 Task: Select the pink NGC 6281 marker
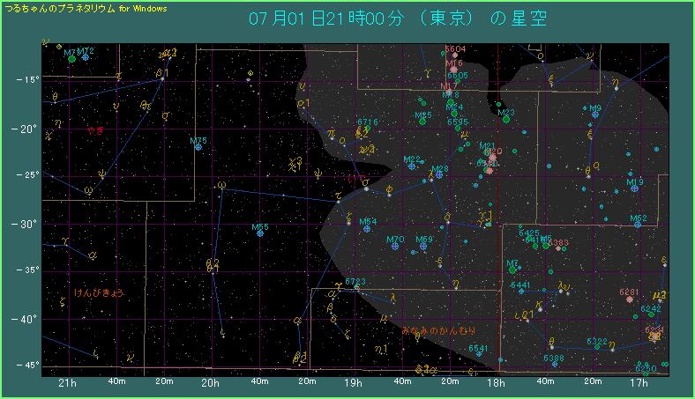tap(629, 299)
